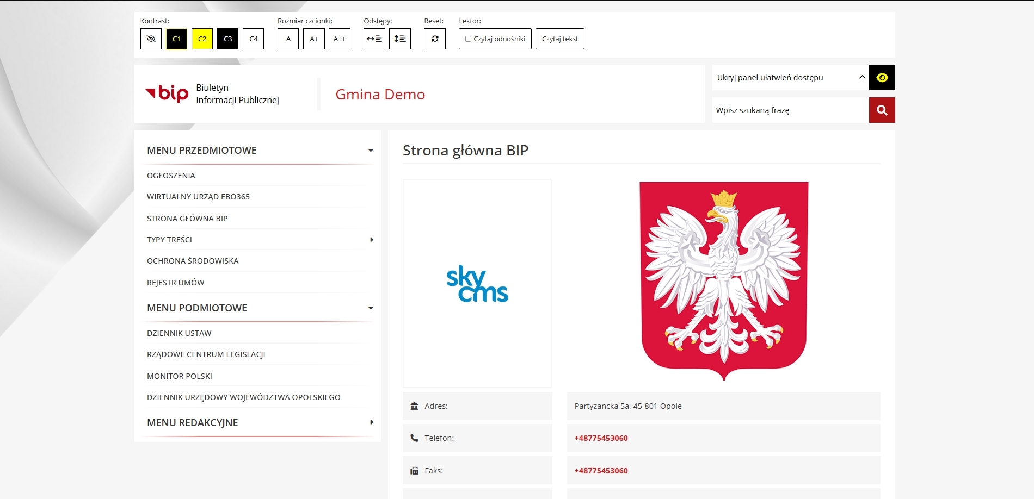Screen dimensions: 1034x499
Task: Set larger font size A+
Action: 313,39
